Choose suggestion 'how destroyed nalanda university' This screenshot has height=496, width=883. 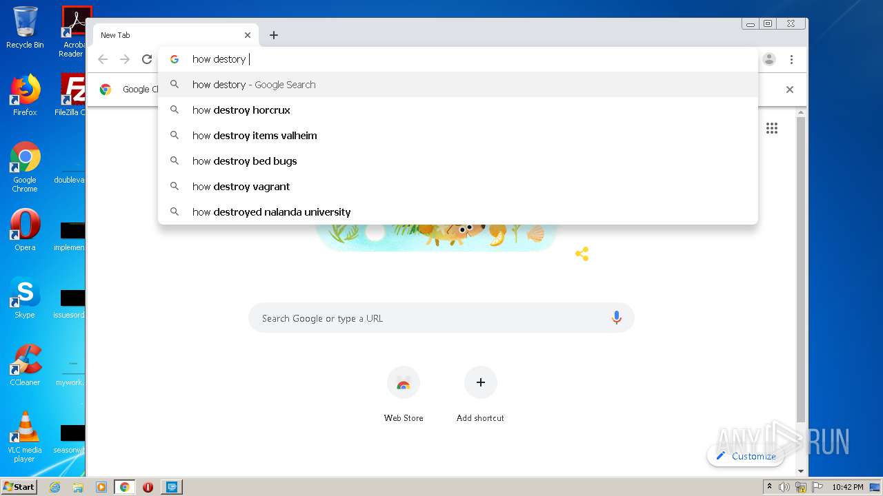click(458, 212)
